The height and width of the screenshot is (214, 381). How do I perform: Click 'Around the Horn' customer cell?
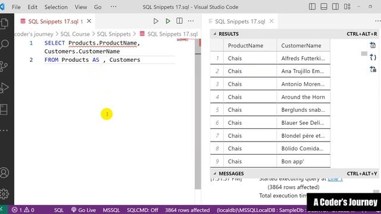303,97
